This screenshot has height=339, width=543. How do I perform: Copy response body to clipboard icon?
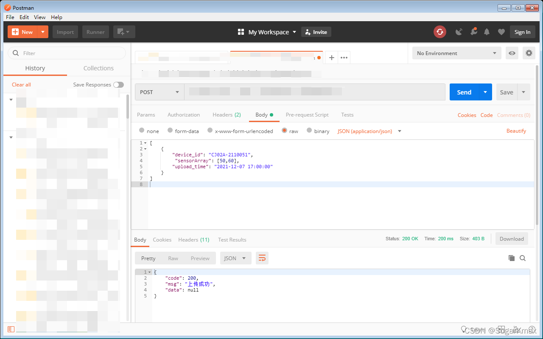pyautogui.click(x=512, y=258)
